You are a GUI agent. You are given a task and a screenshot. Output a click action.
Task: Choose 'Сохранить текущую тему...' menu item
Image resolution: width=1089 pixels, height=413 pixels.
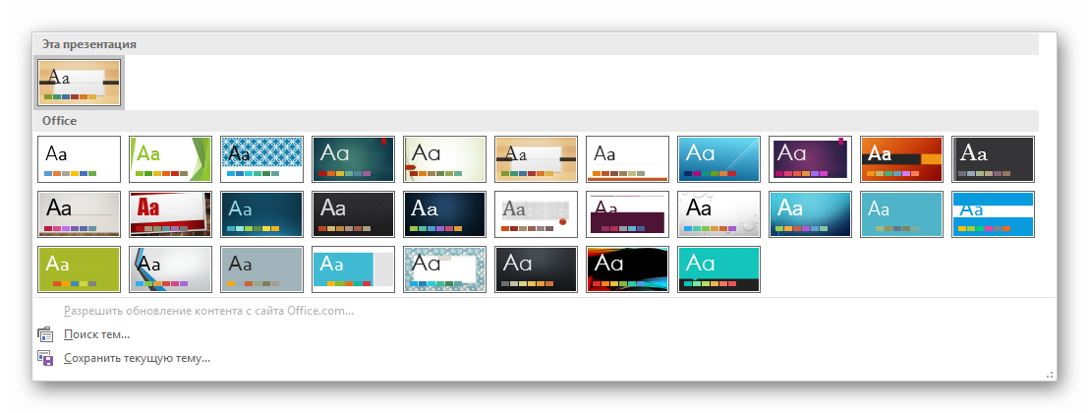pyautogui.click(x=137, y=358)
